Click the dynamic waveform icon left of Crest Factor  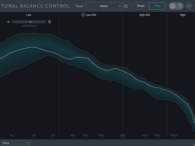[8, 22]
